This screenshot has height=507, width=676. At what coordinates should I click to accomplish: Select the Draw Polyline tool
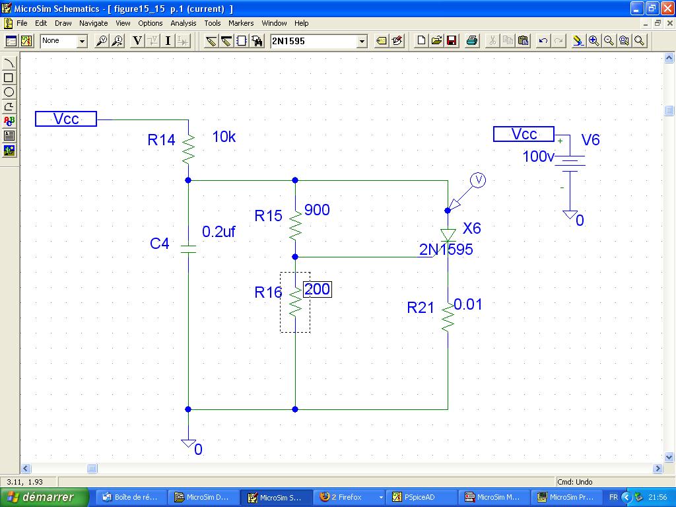pyautogui.click(x=9, y=106)
